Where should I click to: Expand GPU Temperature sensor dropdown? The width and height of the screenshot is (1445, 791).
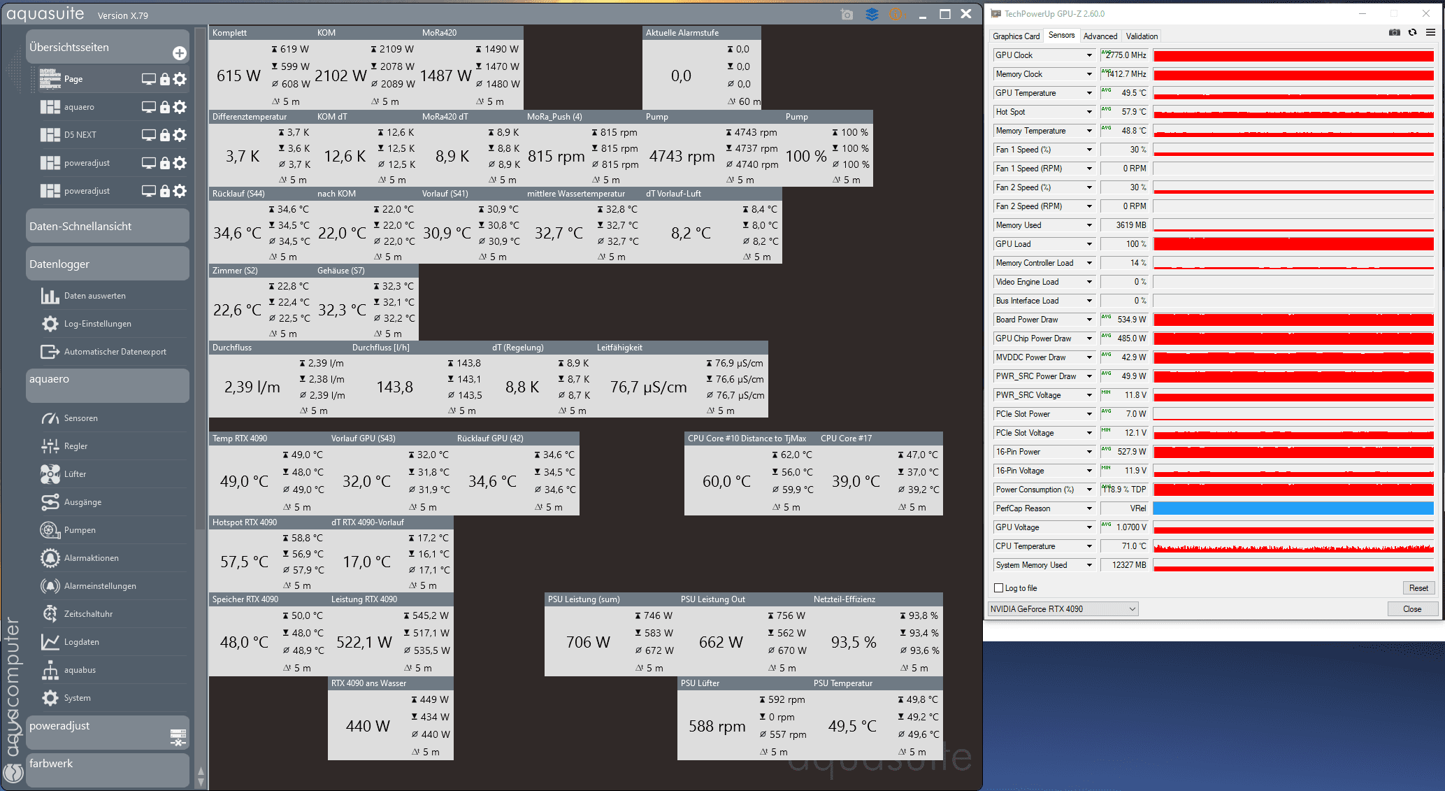[x=1088, y=93]
